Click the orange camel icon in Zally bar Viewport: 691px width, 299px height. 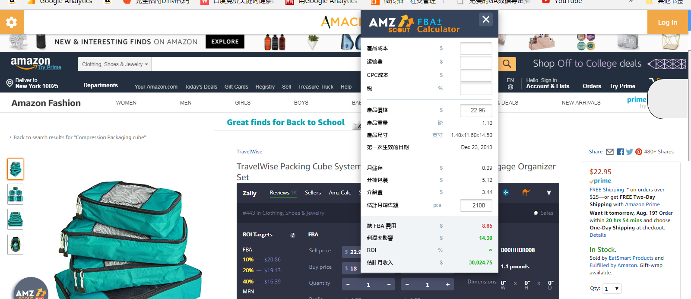click(x=526, y=192)
